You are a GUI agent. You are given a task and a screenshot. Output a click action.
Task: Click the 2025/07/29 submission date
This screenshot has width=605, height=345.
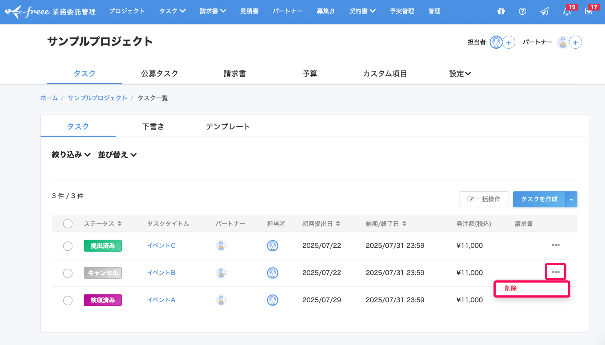coord(322,300)
